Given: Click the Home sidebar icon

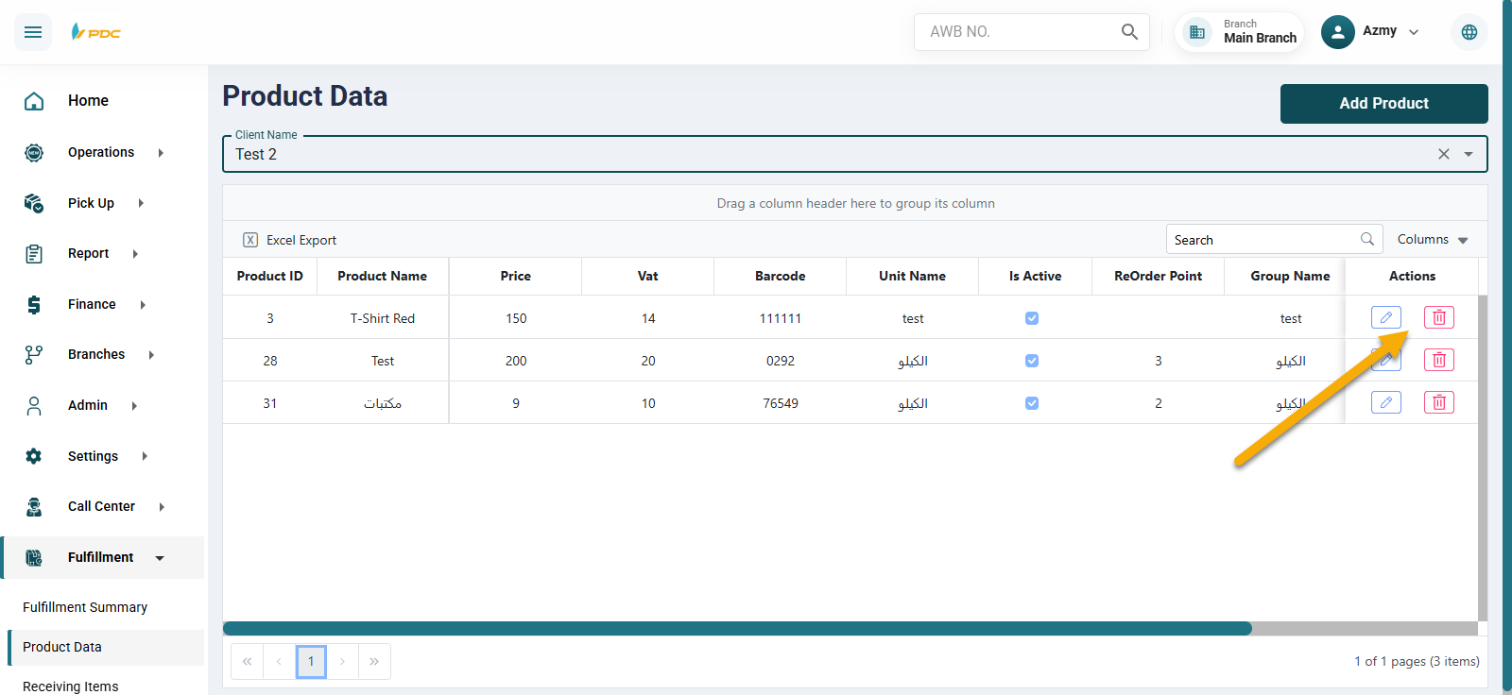Looking at the screenshot, I should coord(34,101).
